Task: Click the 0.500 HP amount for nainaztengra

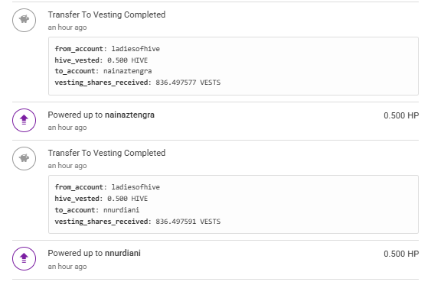Action: tap(401, 115)
